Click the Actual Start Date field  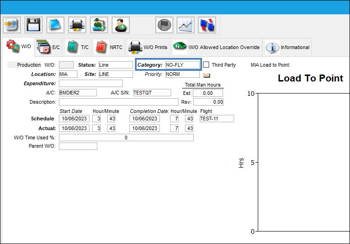click(74, 128)
